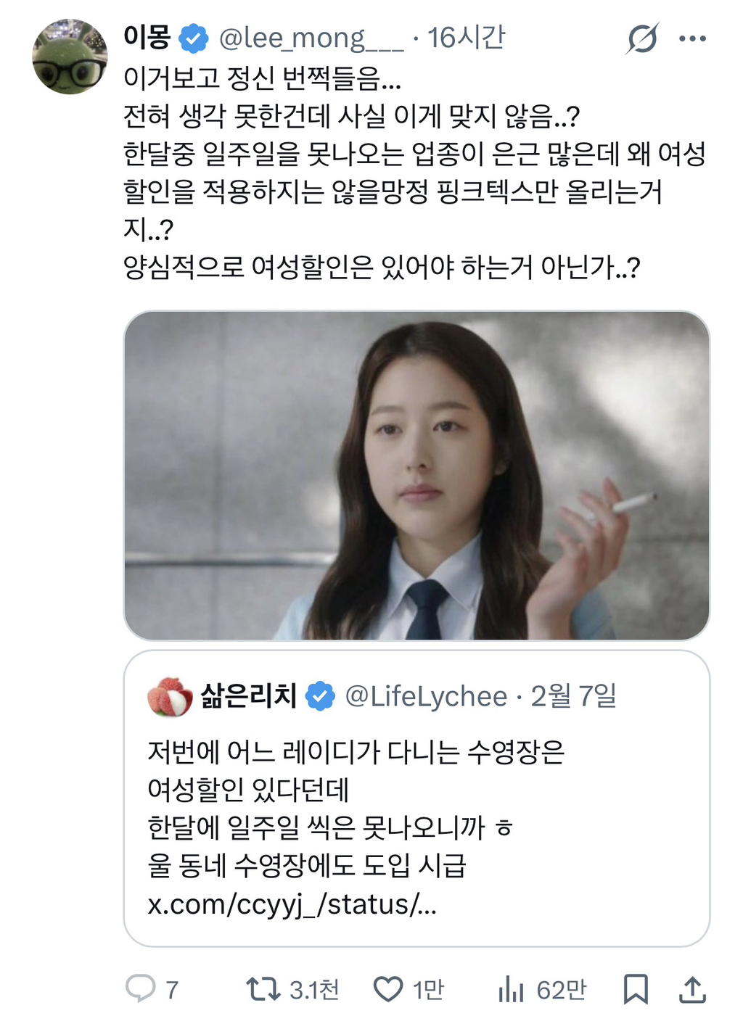Like the tweet with heart icon
743x1029 pixels.
click(388, 989)
